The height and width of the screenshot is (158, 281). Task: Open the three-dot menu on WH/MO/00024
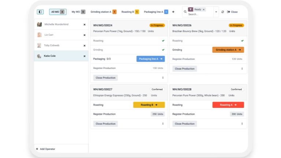pos(163,78)
